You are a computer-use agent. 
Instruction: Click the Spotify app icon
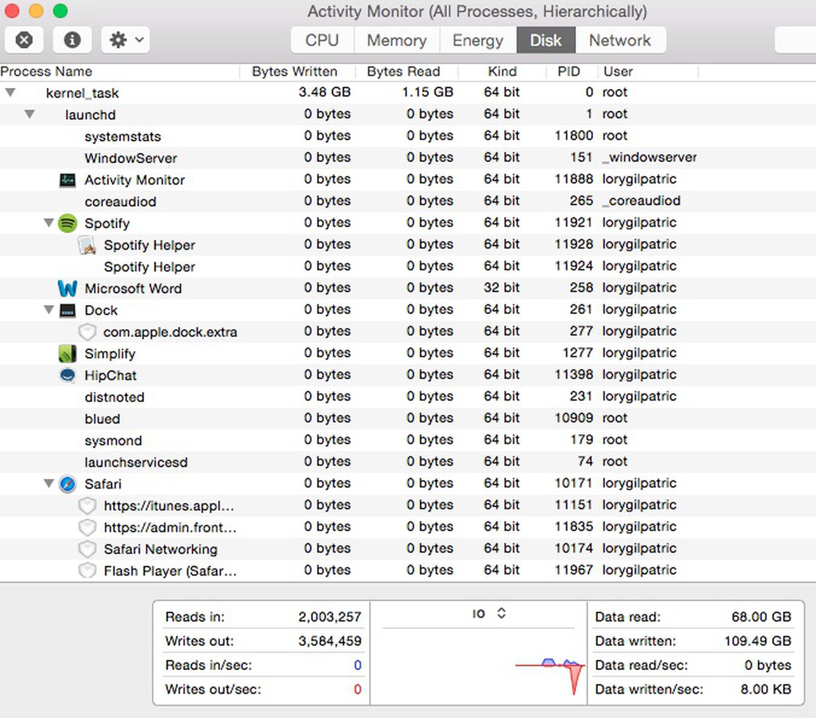pos(67,223)
